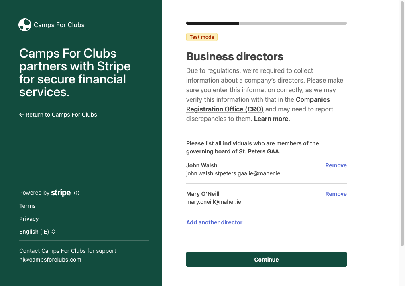Click the hi@campsforclubs.com support email
The height and width of the screenshot is (286, 411).
click(50, 260)
